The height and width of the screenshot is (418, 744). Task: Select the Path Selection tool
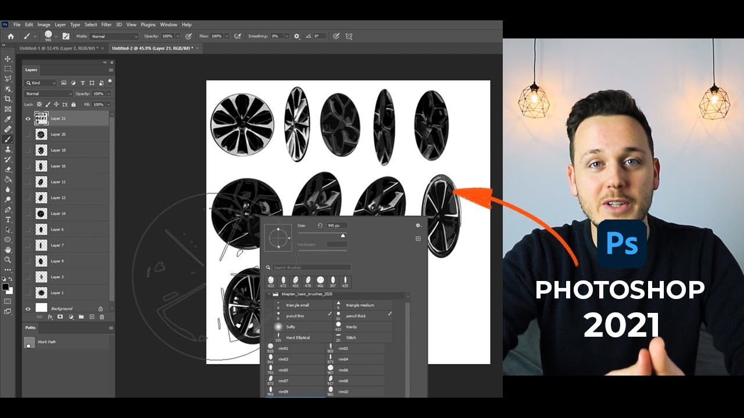pyautogui.click(x=8, y=229)
